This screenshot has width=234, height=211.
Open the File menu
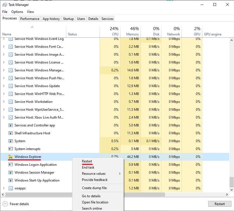(5, 12)
